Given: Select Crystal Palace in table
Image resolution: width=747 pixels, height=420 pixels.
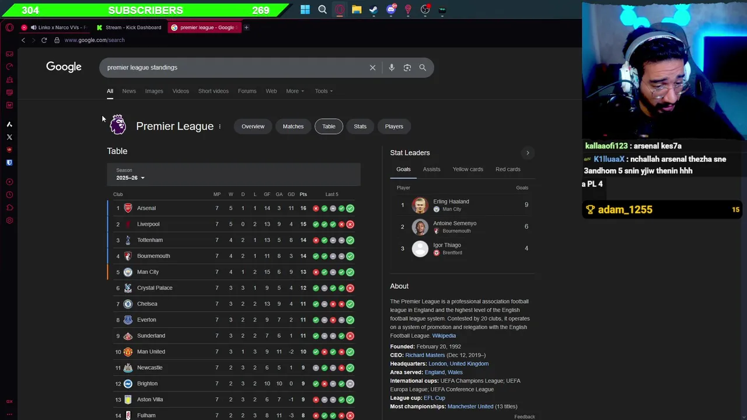Looking at the screenshot, I should [x=233, y=288].
